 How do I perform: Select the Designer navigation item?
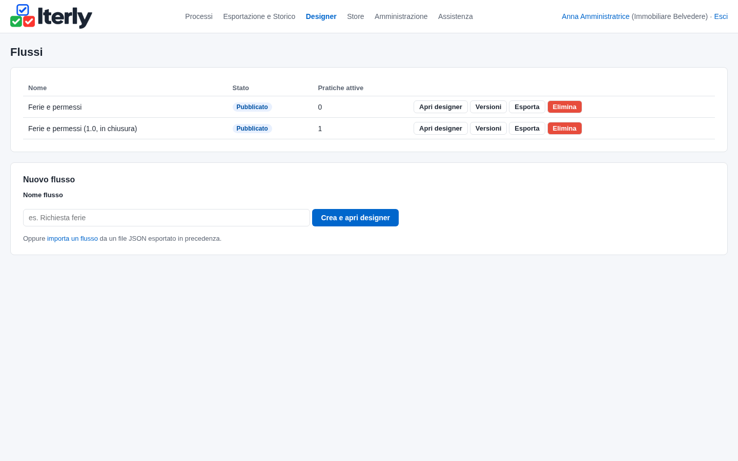[x=321, y=16]
